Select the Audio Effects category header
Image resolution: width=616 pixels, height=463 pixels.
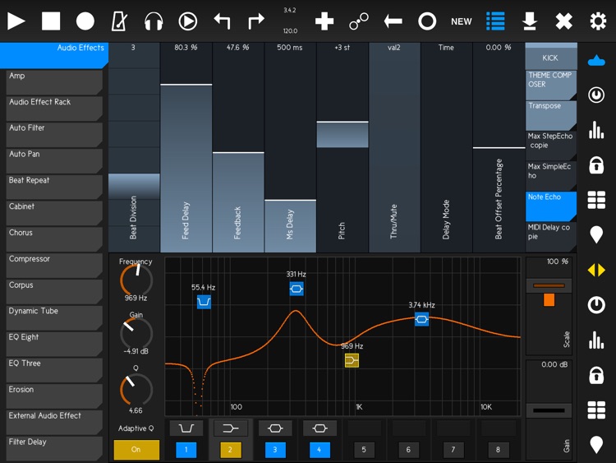coord(53,53)
